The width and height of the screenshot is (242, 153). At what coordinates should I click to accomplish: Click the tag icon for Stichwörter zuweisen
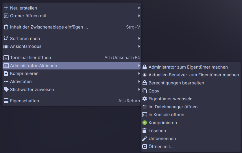point(6,89)
